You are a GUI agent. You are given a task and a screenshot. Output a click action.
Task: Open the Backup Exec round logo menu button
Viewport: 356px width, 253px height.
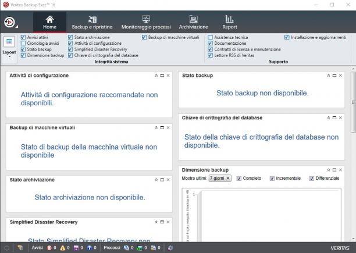[x=9, y=22]
